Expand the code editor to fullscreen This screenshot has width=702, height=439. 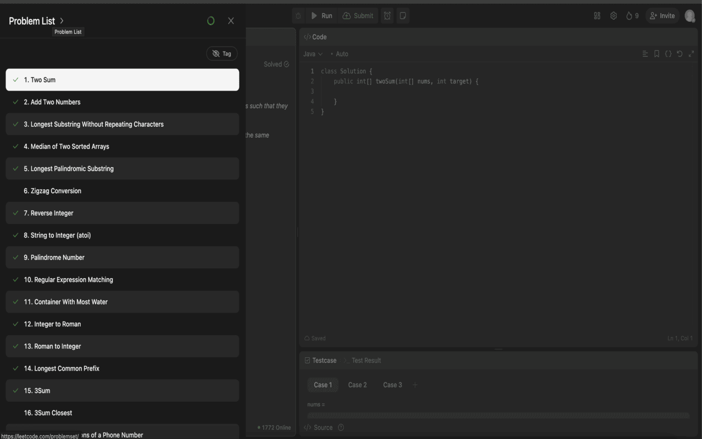pos(691,54)
